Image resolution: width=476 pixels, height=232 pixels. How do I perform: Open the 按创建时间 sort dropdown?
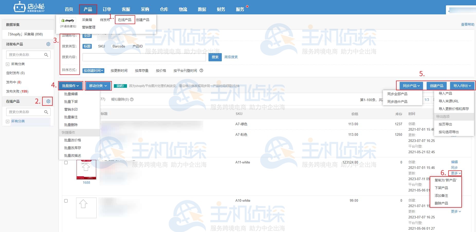[93, 71]
